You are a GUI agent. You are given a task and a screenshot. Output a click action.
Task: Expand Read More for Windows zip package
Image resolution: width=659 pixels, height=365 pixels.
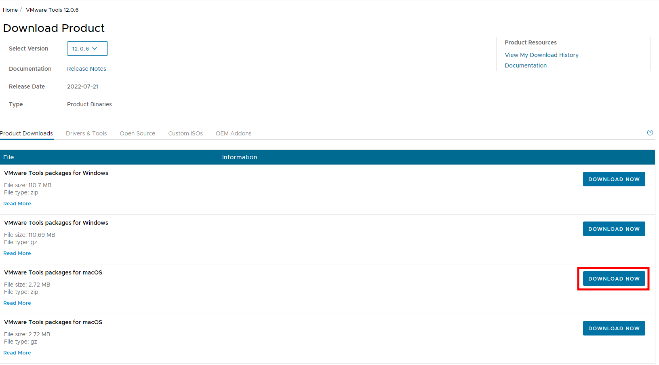17,204
